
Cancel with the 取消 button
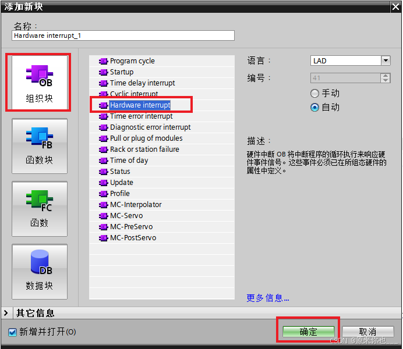[368, 332]
